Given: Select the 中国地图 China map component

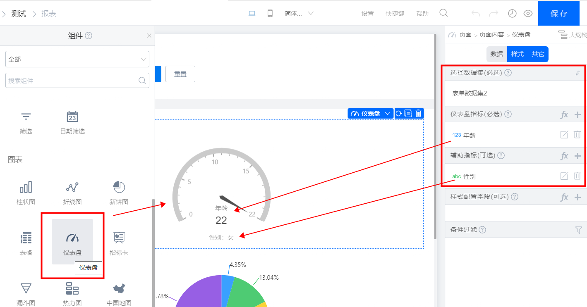Looking at the screenshot, I should pos(119,294).
